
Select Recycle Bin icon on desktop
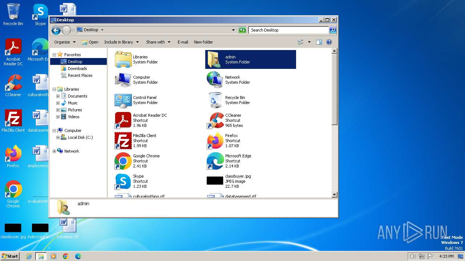coord(13,14)
